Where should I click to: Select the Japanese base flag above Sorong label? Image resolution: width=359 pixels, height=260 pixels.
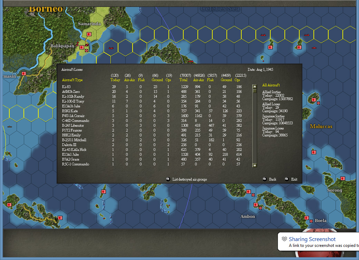pos(343,179)
